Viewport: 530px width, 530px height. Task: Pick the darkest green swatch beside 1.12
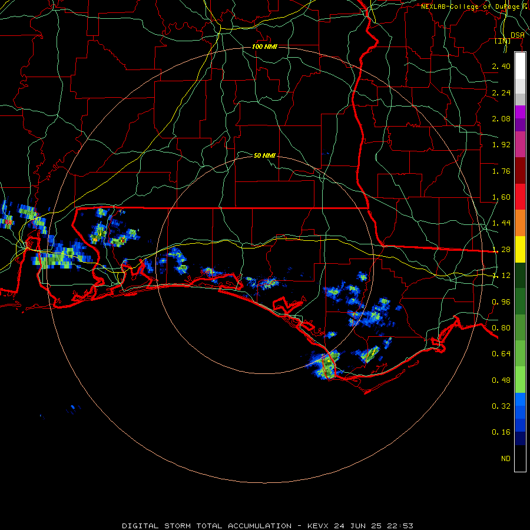[x=520, y=275]
